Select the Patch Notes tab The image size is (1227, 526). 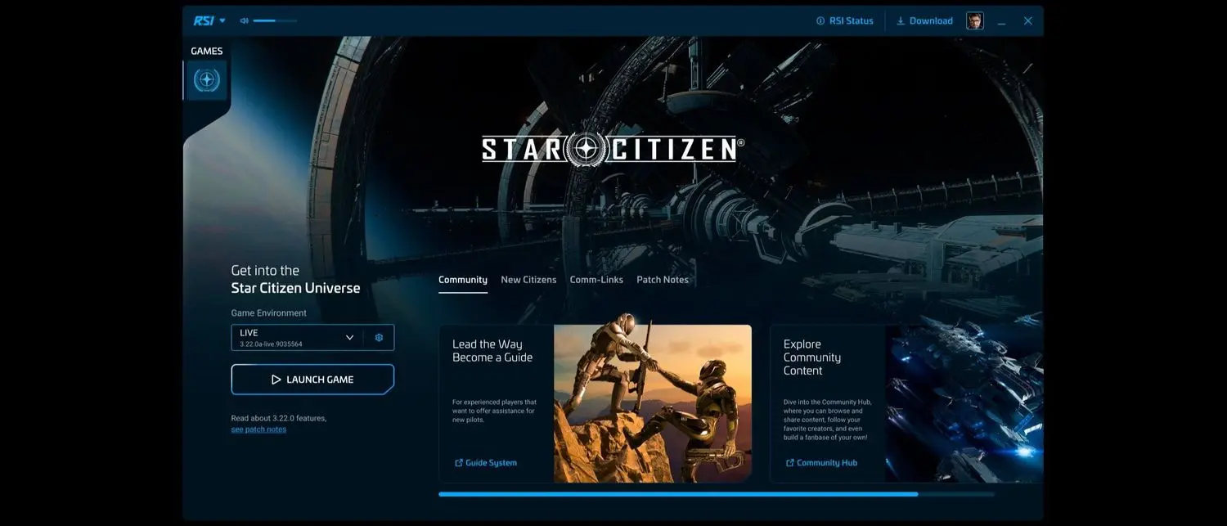point(663,279)
